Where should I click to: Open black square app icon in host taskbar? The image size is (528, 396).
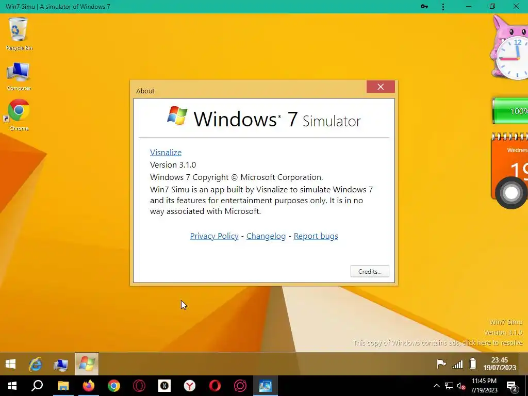pos(164,386)
